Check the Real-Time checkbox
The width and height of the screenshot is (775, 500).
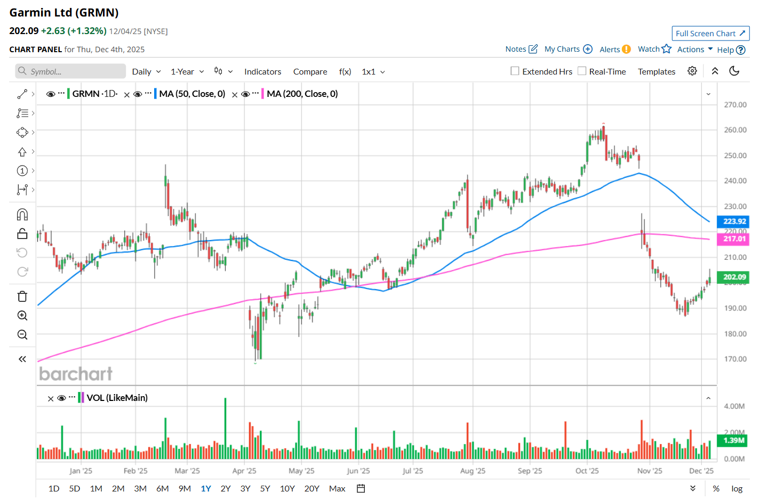tap(582, 71)
